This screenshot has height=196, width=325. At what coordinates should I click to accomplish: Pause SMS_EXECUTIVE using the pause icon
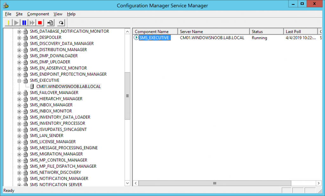tap(24, 22)
